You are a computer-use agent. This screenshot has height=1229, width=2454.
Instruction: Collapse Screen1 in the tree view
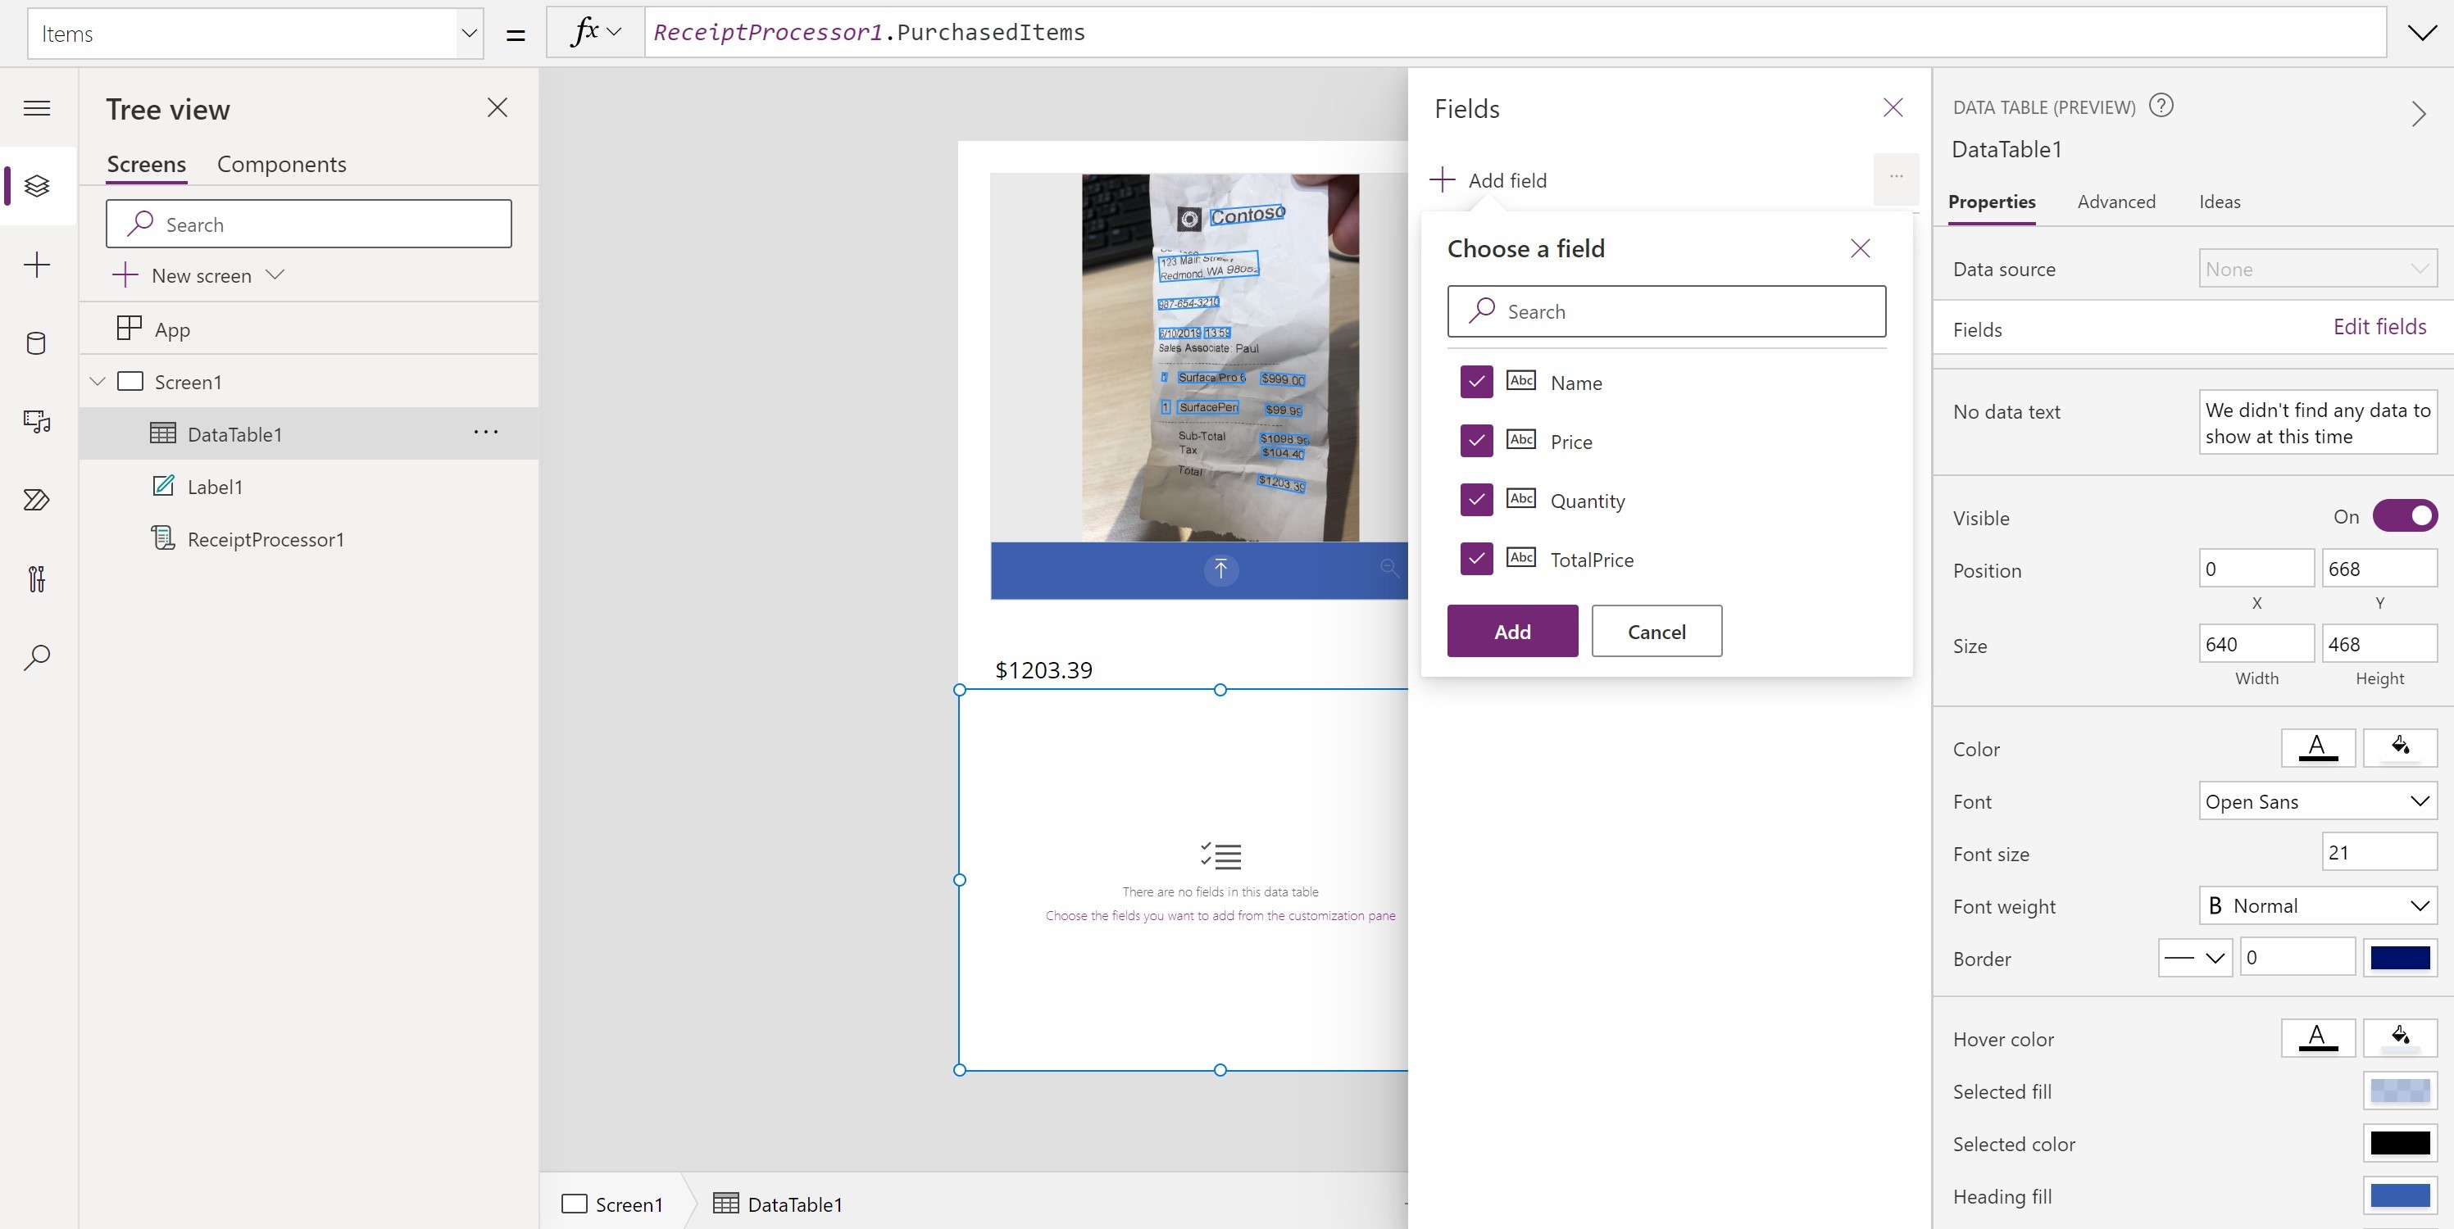tap(98, 381)
